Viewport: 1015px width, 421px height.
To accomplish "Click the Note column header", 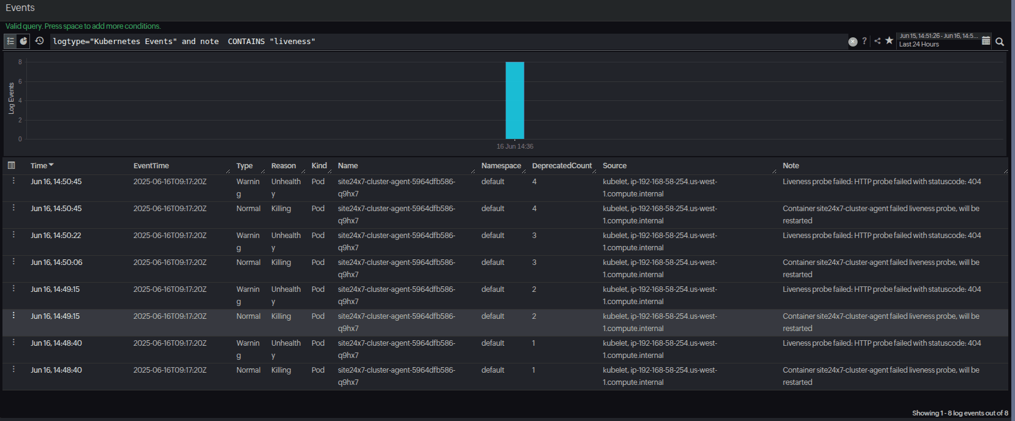I will (791, 166).
